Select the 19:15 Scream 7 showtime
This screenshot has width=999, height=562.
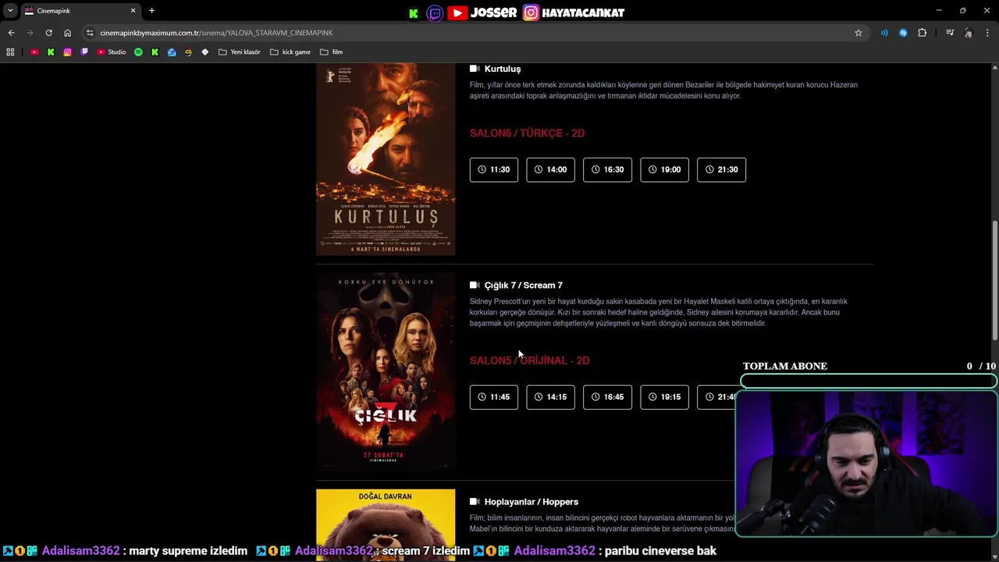665,397
